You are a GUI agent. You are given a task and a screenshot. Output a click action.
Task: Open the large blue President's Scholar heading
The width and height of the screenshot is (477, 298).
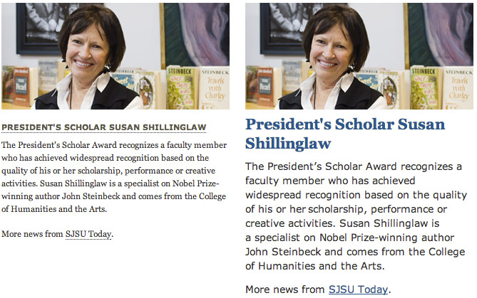[341, 134]
